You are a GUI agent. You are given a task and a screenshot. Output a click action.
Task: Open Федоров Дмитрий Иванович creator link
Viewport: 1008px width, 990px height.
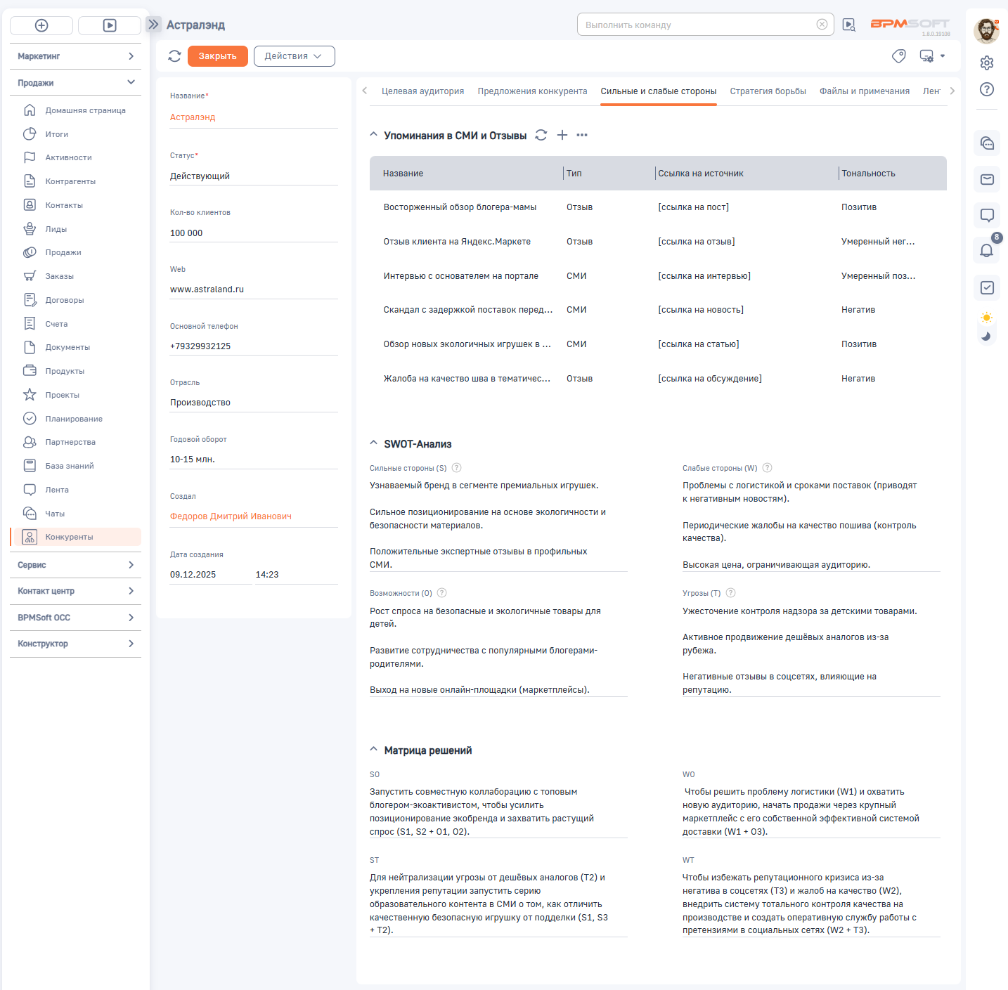point(231,516)
